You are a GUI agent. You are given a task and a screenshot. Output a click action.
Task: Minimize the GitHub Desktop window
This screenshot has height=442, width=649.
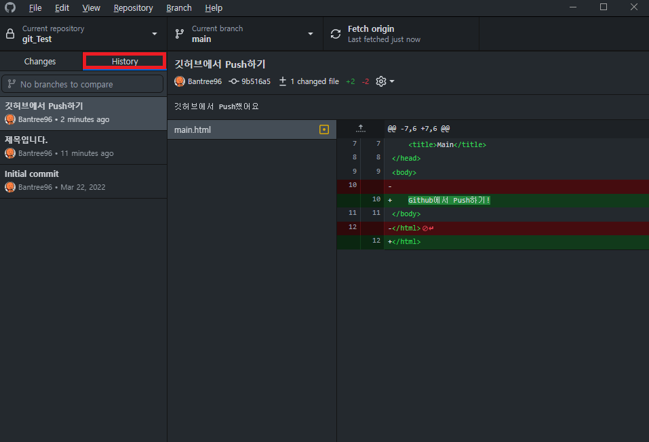573,7
